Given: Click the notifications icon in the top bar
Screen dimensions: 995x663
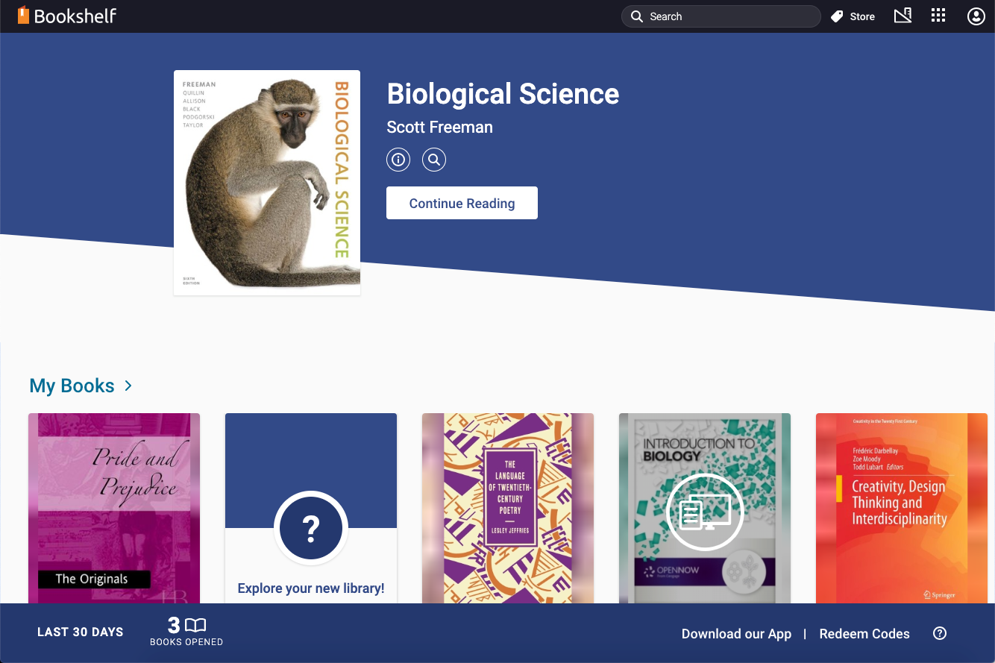Looking at the screenshot, I should coord(903,16).
